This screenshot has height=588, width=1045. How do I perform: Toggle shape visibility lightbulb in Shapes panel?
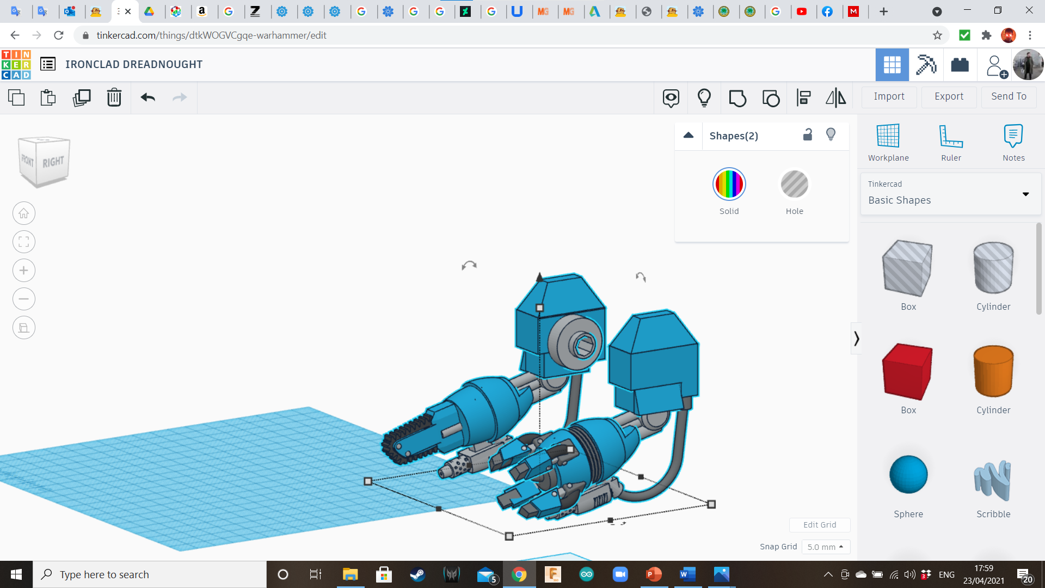click(x=831, y=135)
